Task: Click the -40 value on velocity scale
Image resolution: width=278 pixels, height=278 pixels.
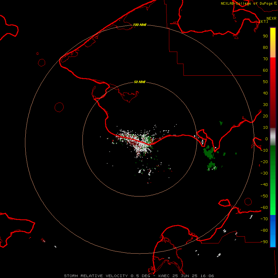Action: 264,185
